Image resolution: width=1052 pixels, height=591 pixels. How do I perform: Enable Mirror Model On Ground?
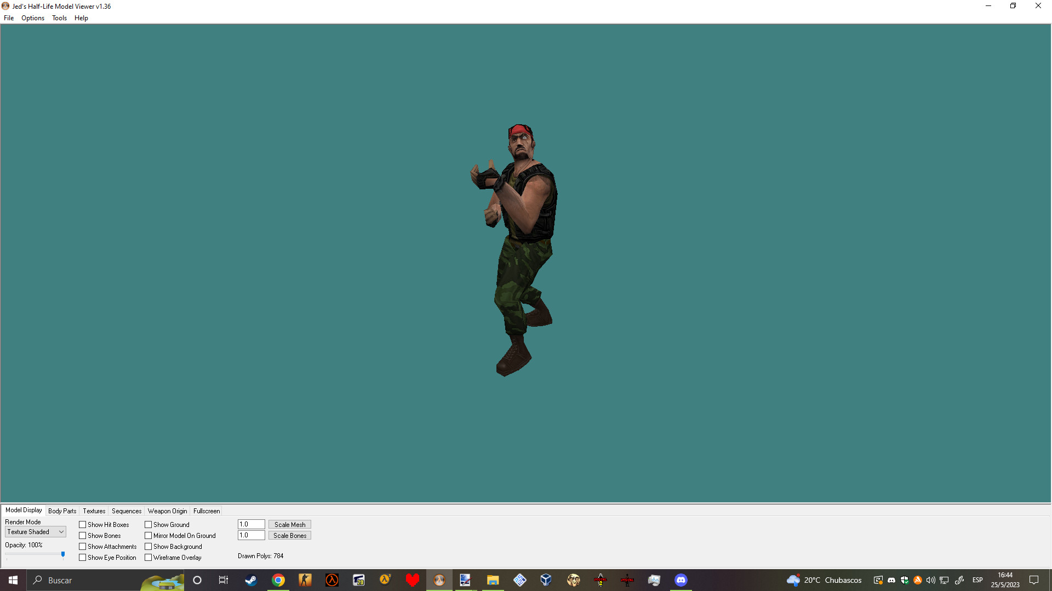click(x=148, y=535)
